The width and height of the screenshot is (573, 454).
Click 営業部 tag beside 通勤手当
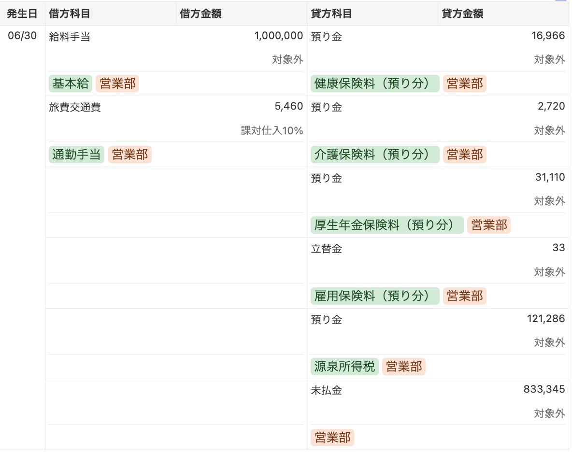pyautogui.click(x=130, y=155)
